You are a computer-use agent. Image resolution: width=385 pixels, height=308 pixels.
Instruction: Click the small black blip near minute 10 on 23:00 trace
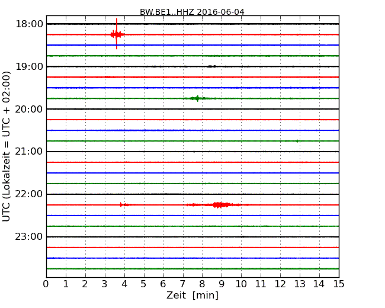coord(243,236)
